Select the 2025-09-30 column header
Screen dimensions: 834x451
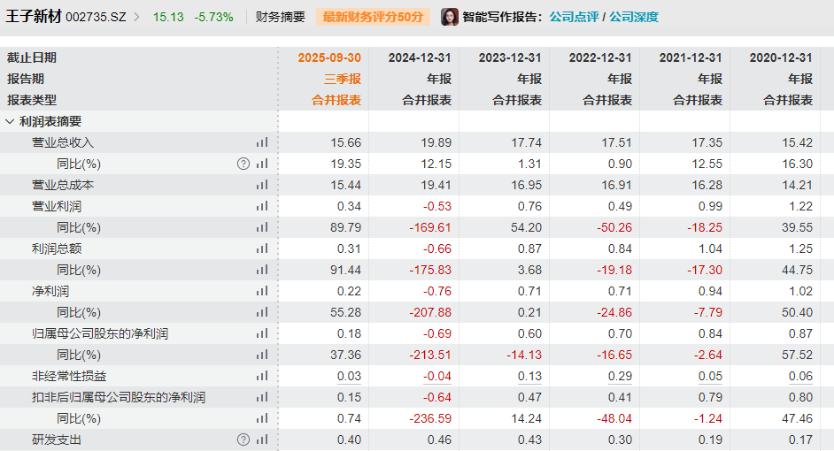coord(329,57)
